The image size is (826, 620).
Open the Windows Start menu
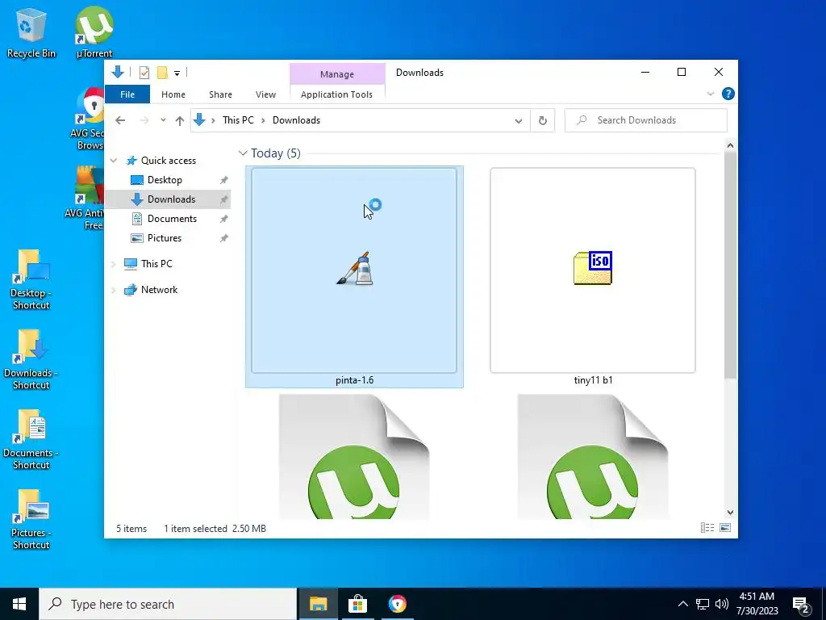click(19, 604)
